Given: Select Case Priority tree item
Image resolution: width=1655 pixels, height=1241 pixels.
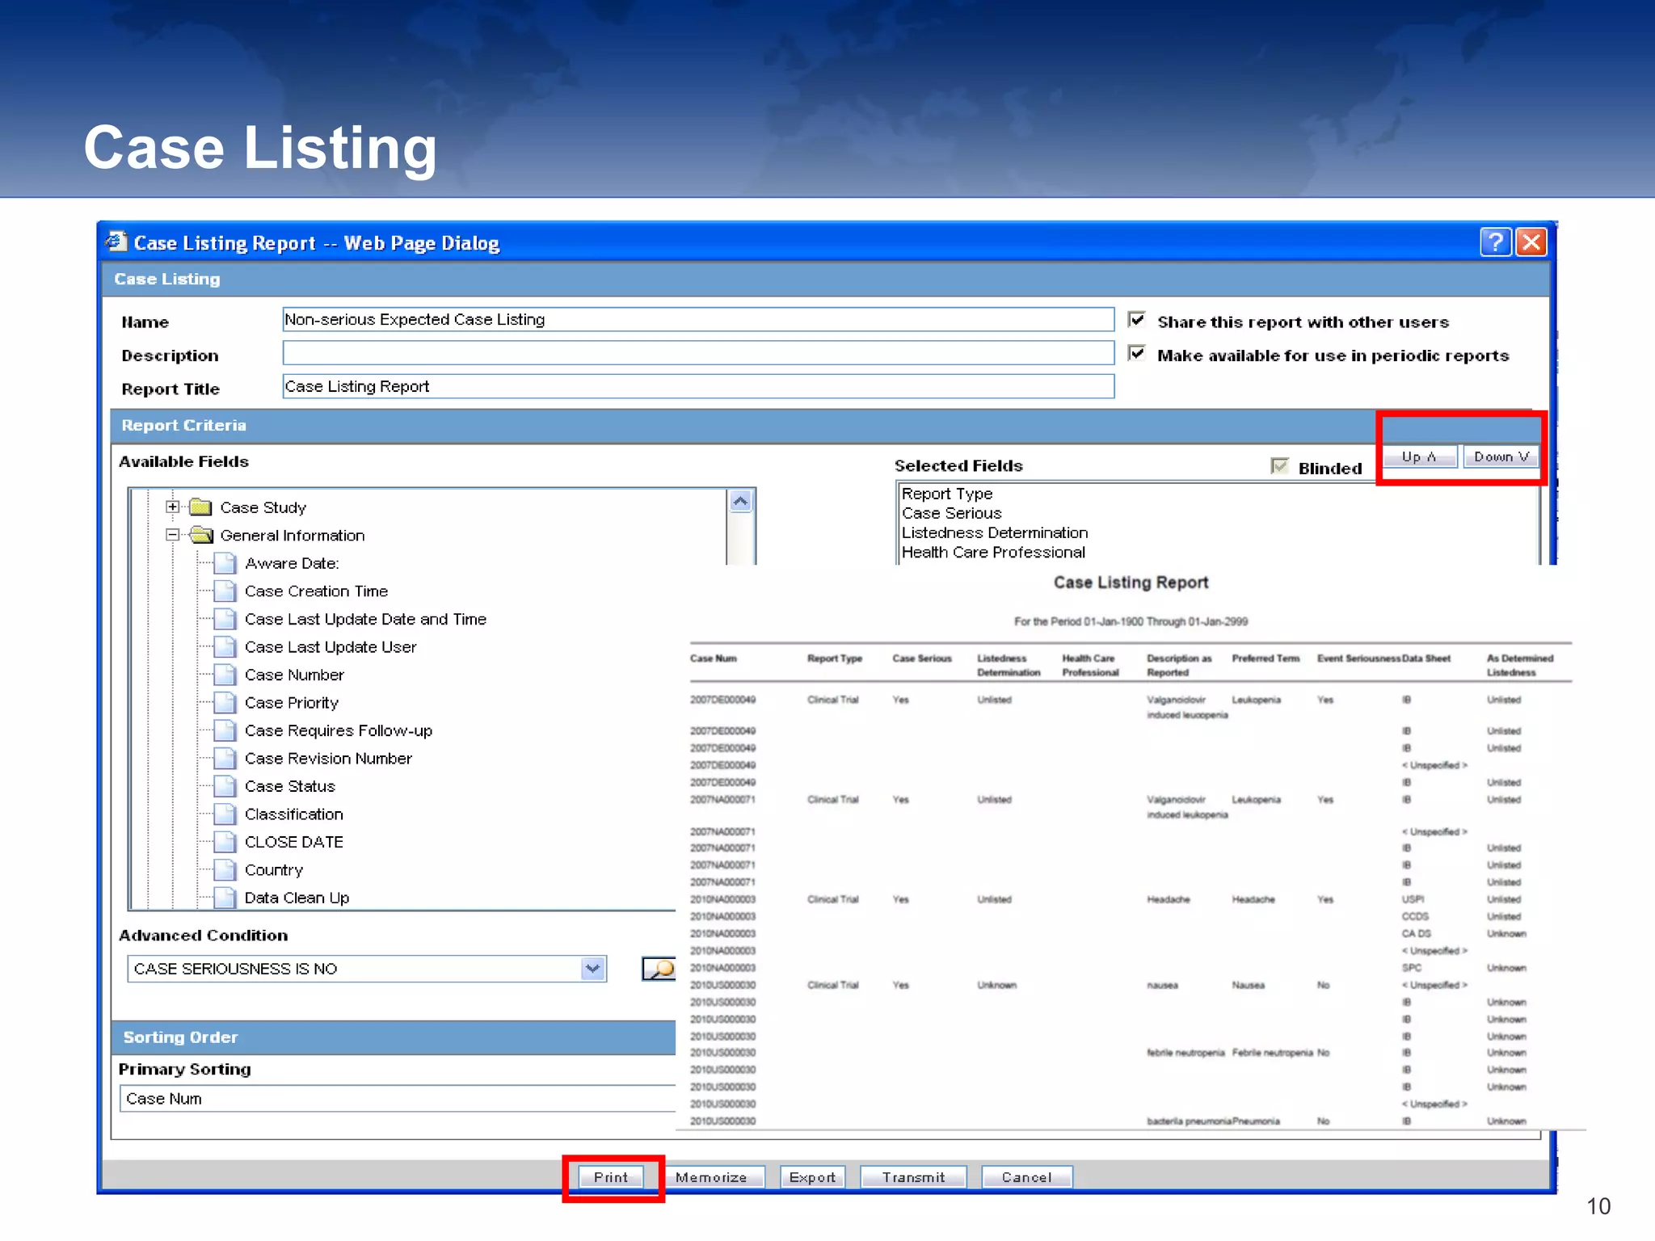Looking at the screenshot, I should tap(292, 703).
